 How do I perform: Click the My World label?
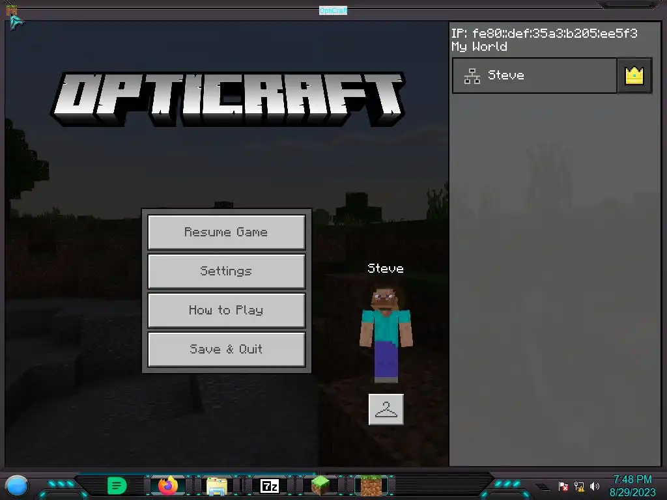tap(479, 46)
